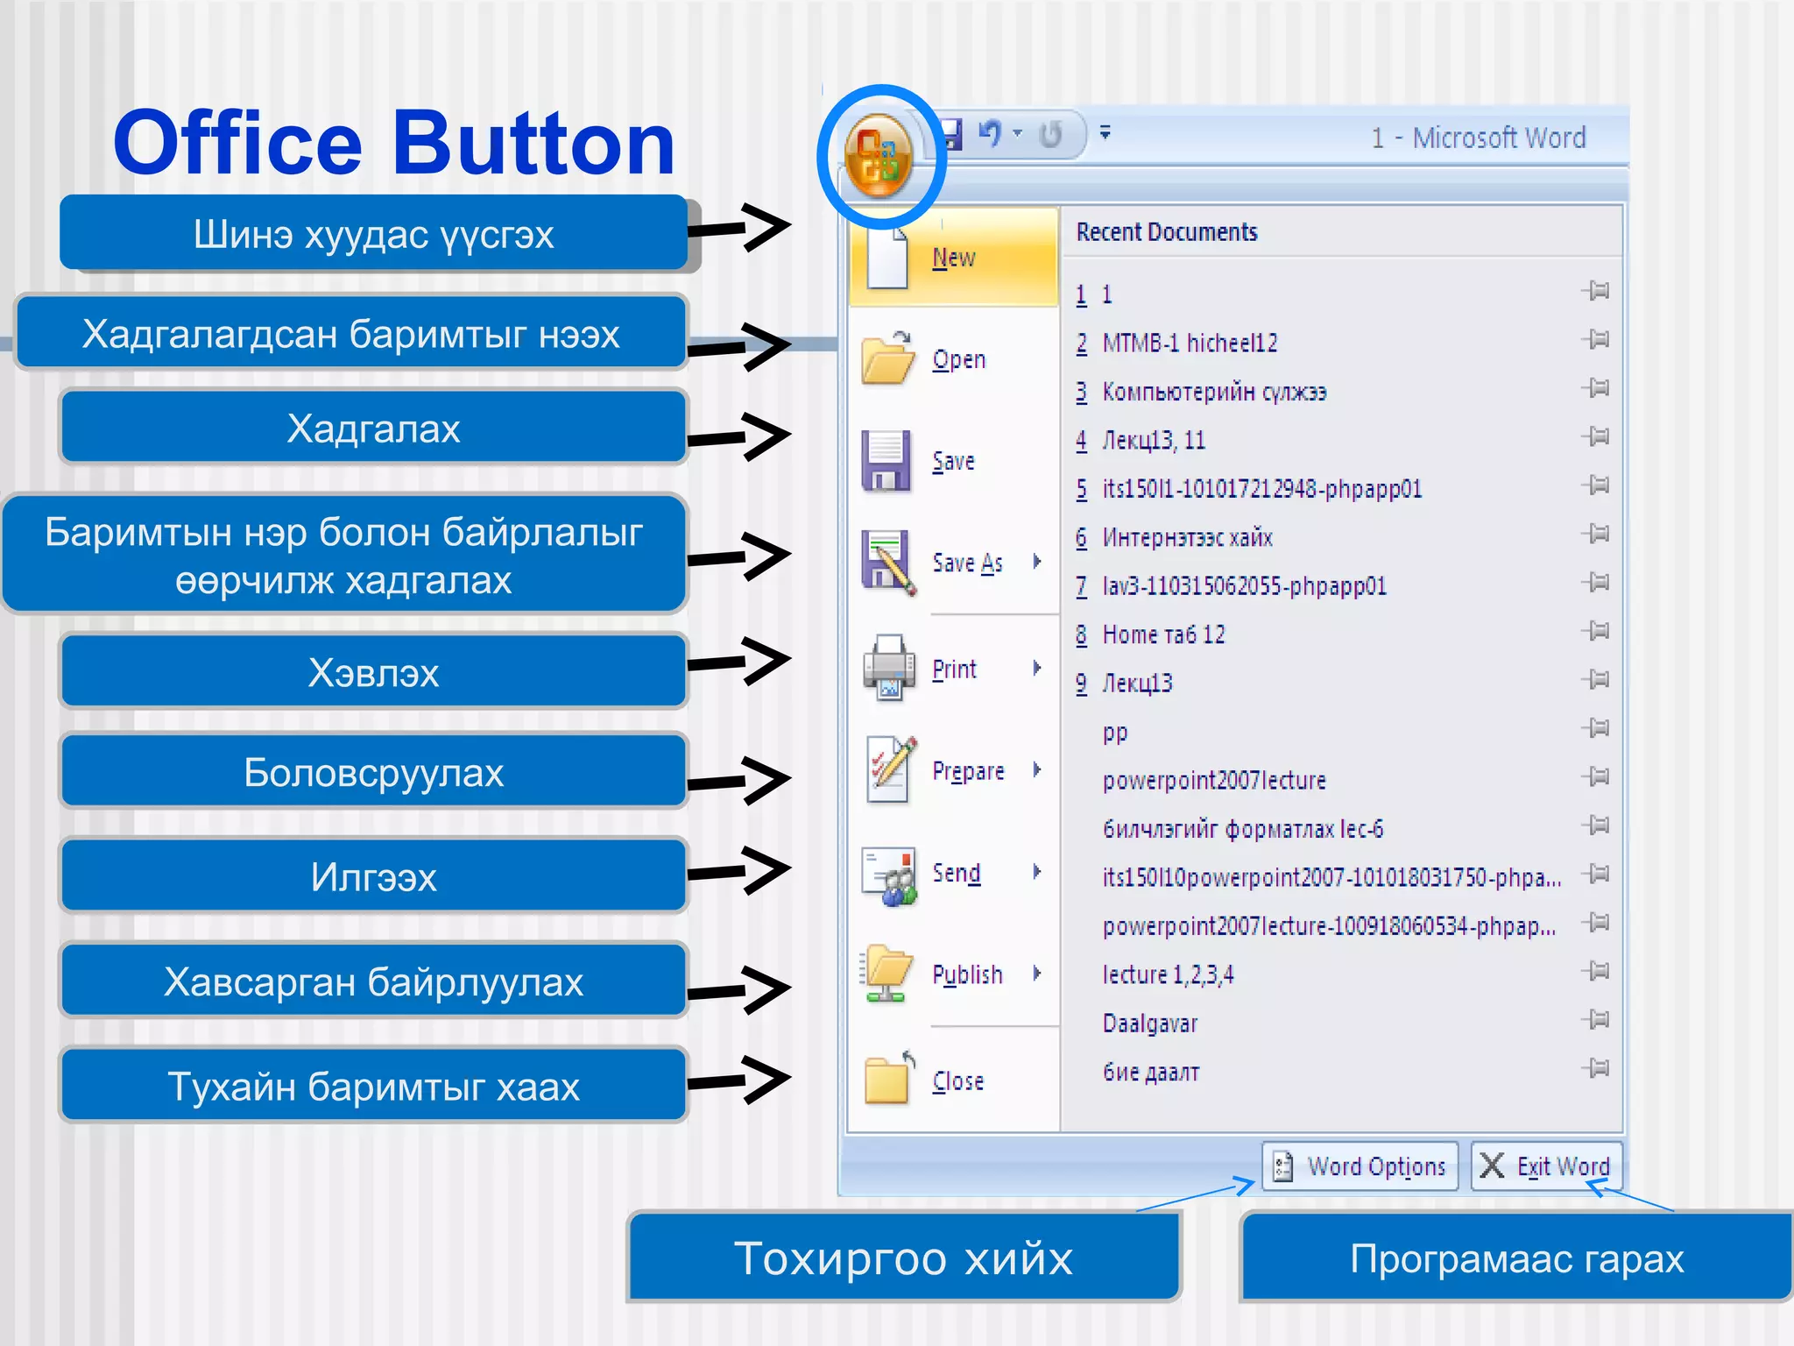Click the Send envelope-and-people icon
Image resolution: width=1794 pixels, height=1346 pixels.
(889, 875)
